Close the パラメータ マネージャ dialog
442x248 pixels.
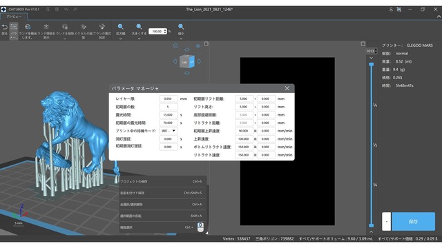click(x=287, y=88)
